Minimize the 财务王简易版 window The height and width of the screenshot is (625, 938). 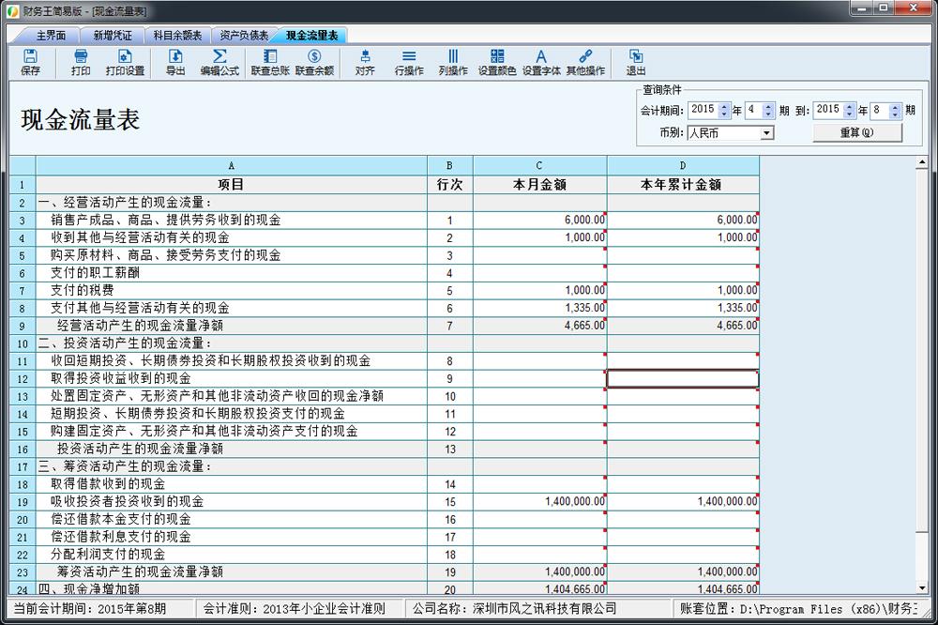[x=861, y=8]
